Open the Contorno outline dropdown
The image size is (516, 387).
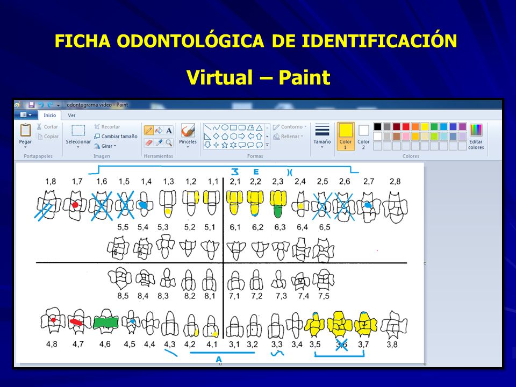290,127
